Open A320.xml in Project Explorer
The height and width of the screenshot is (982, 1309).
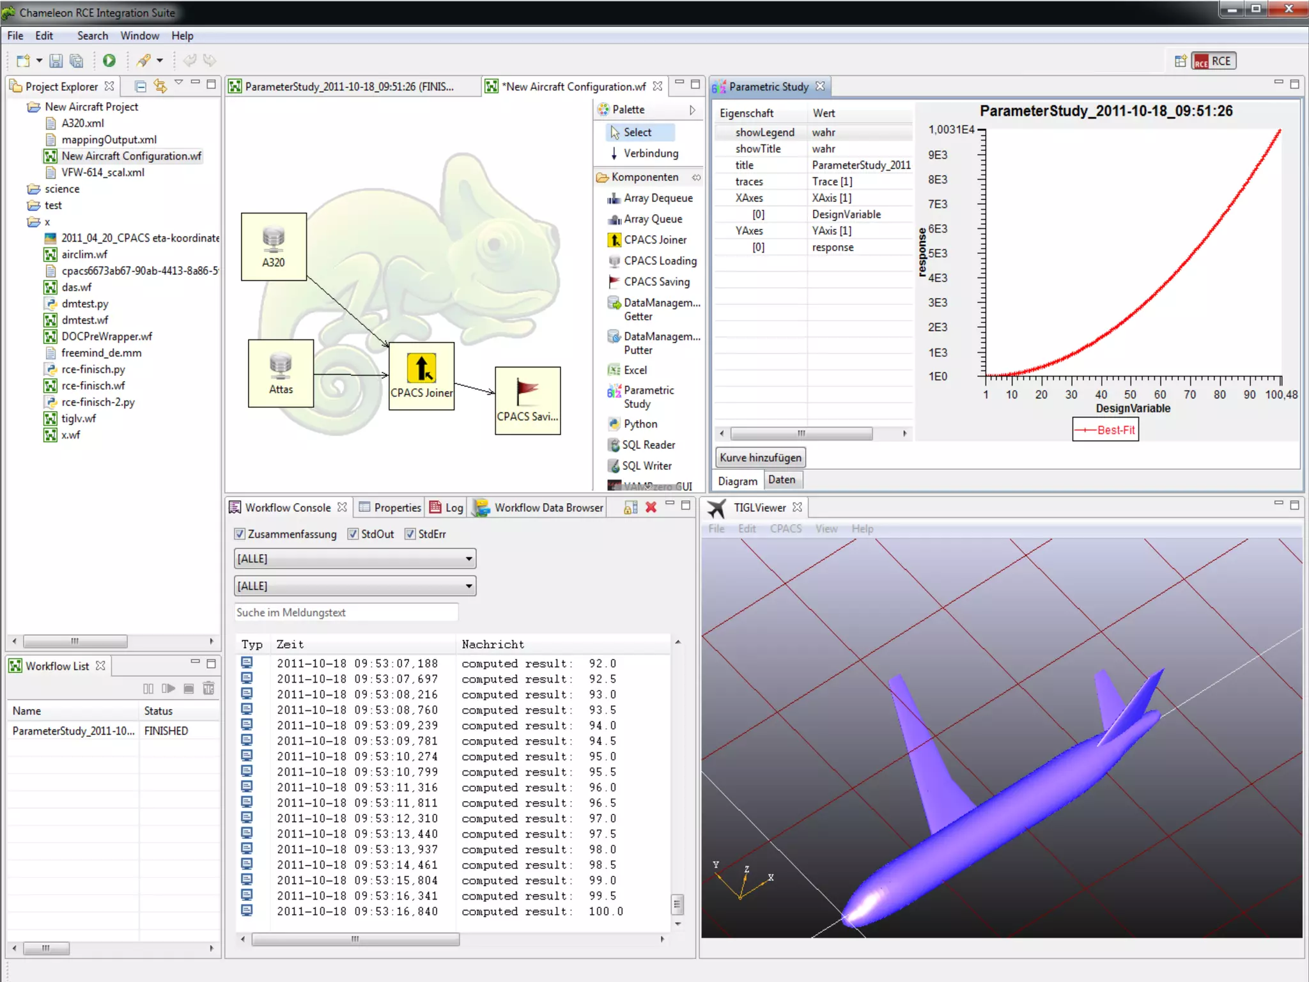(82, 123)
